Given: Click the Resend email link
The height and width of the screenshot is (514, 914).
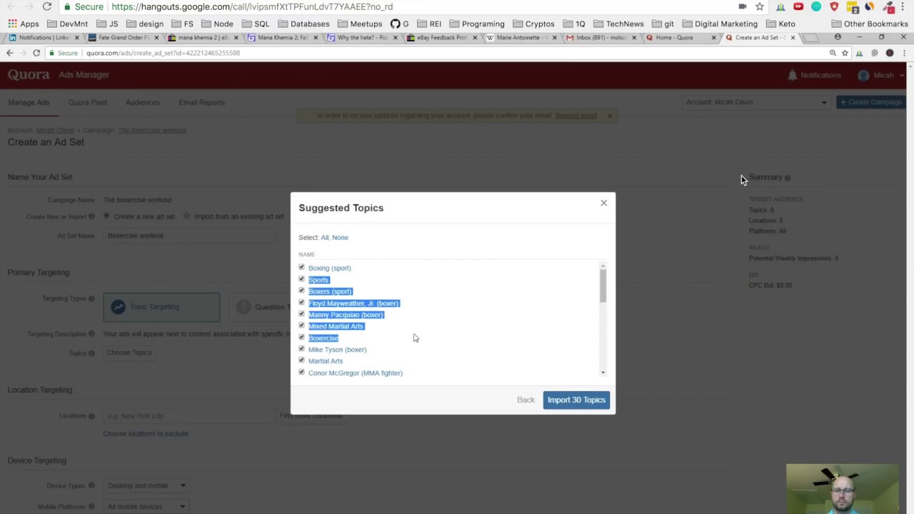Looking at the screenshot, I should click(x=576, y=116).
